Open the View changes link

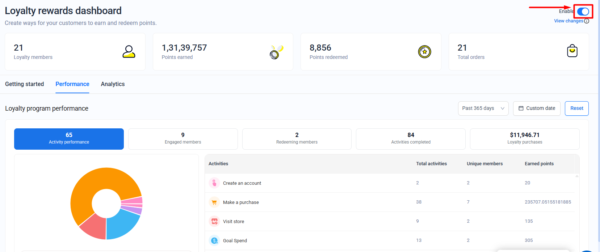pos(568,21)
